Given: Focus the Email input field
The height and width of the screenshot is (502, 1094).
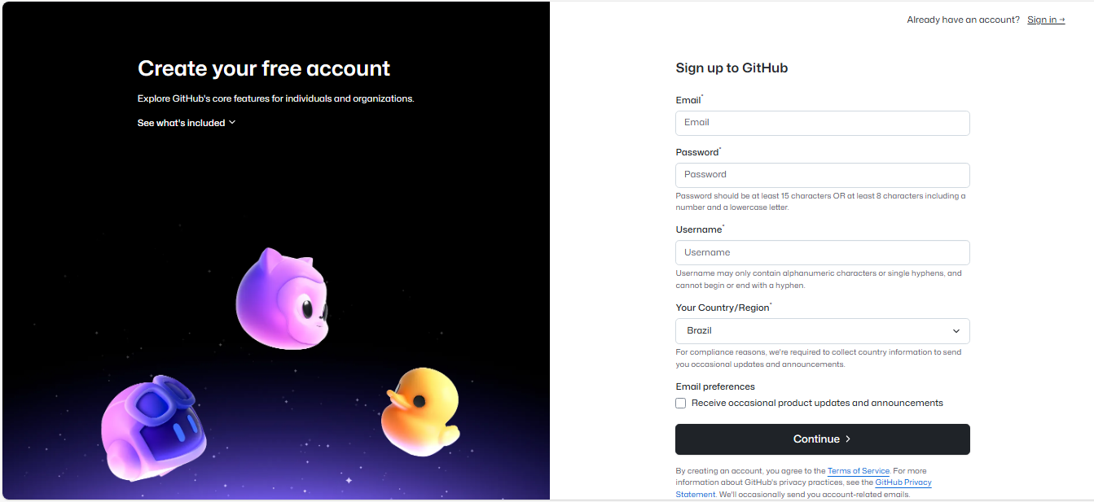Looking at the screenshot, I should coord(822,123).
